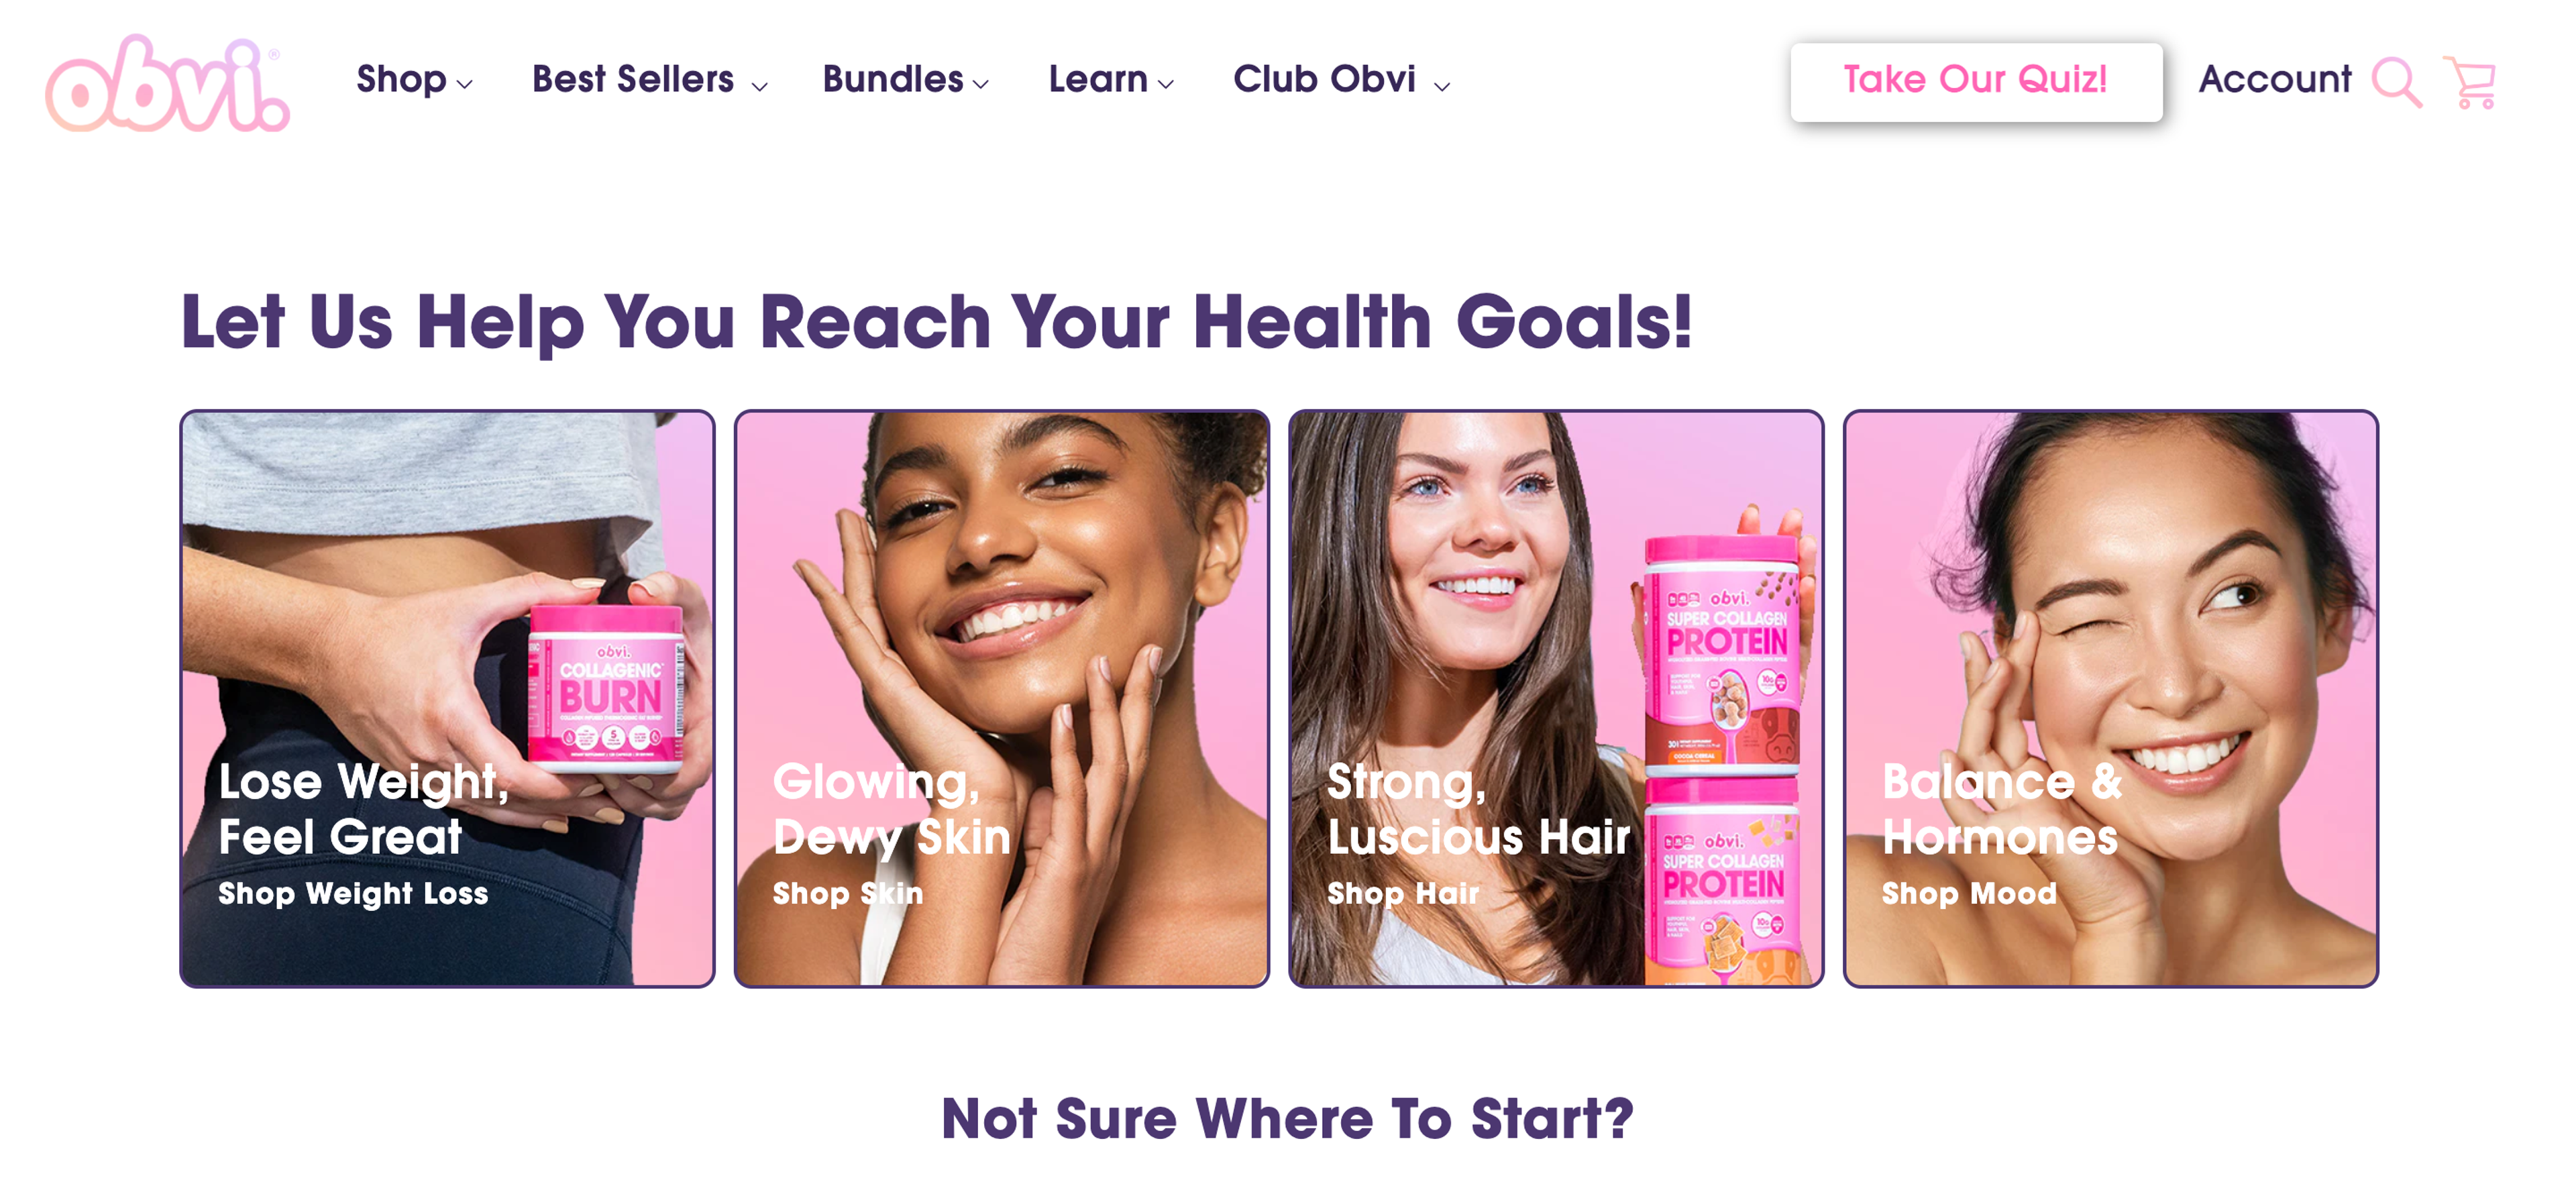Screen dimensions: 2576x1186
Task: Follow the Shop Mood link
Action: point(1969,892)
